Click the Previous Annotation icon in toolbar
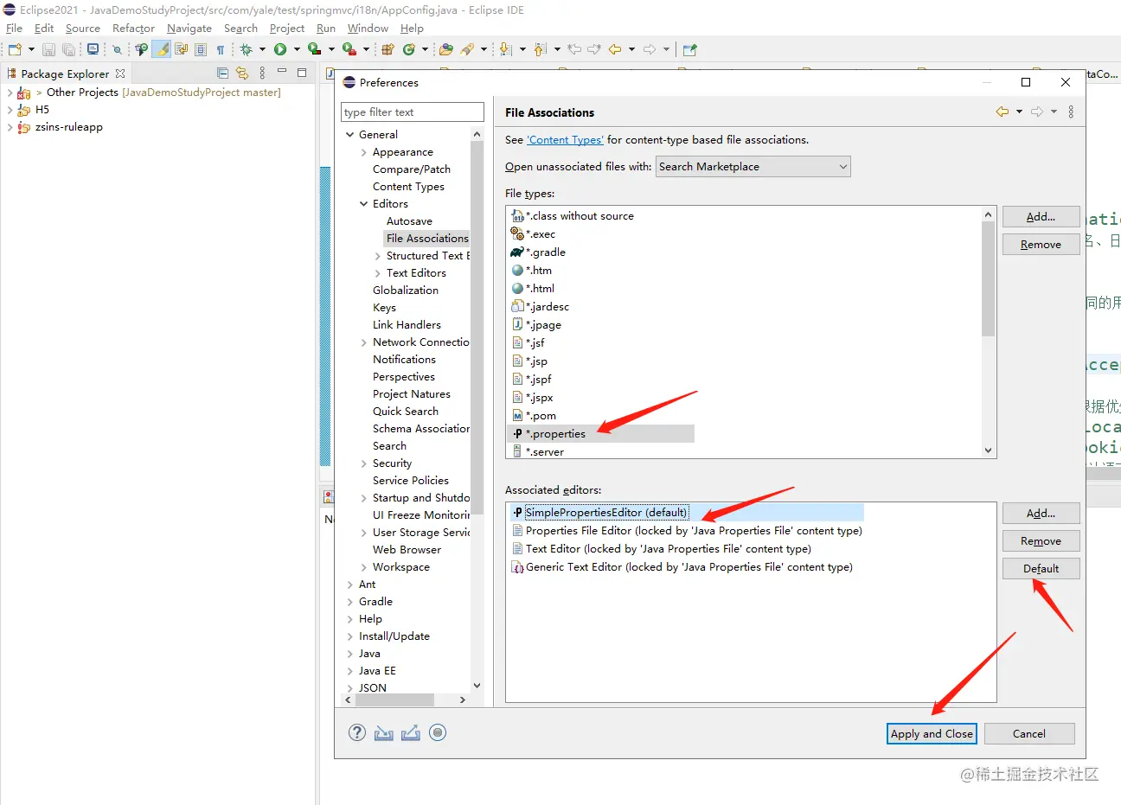This screenshot has height=805, width=1121. tap(541, 49)
